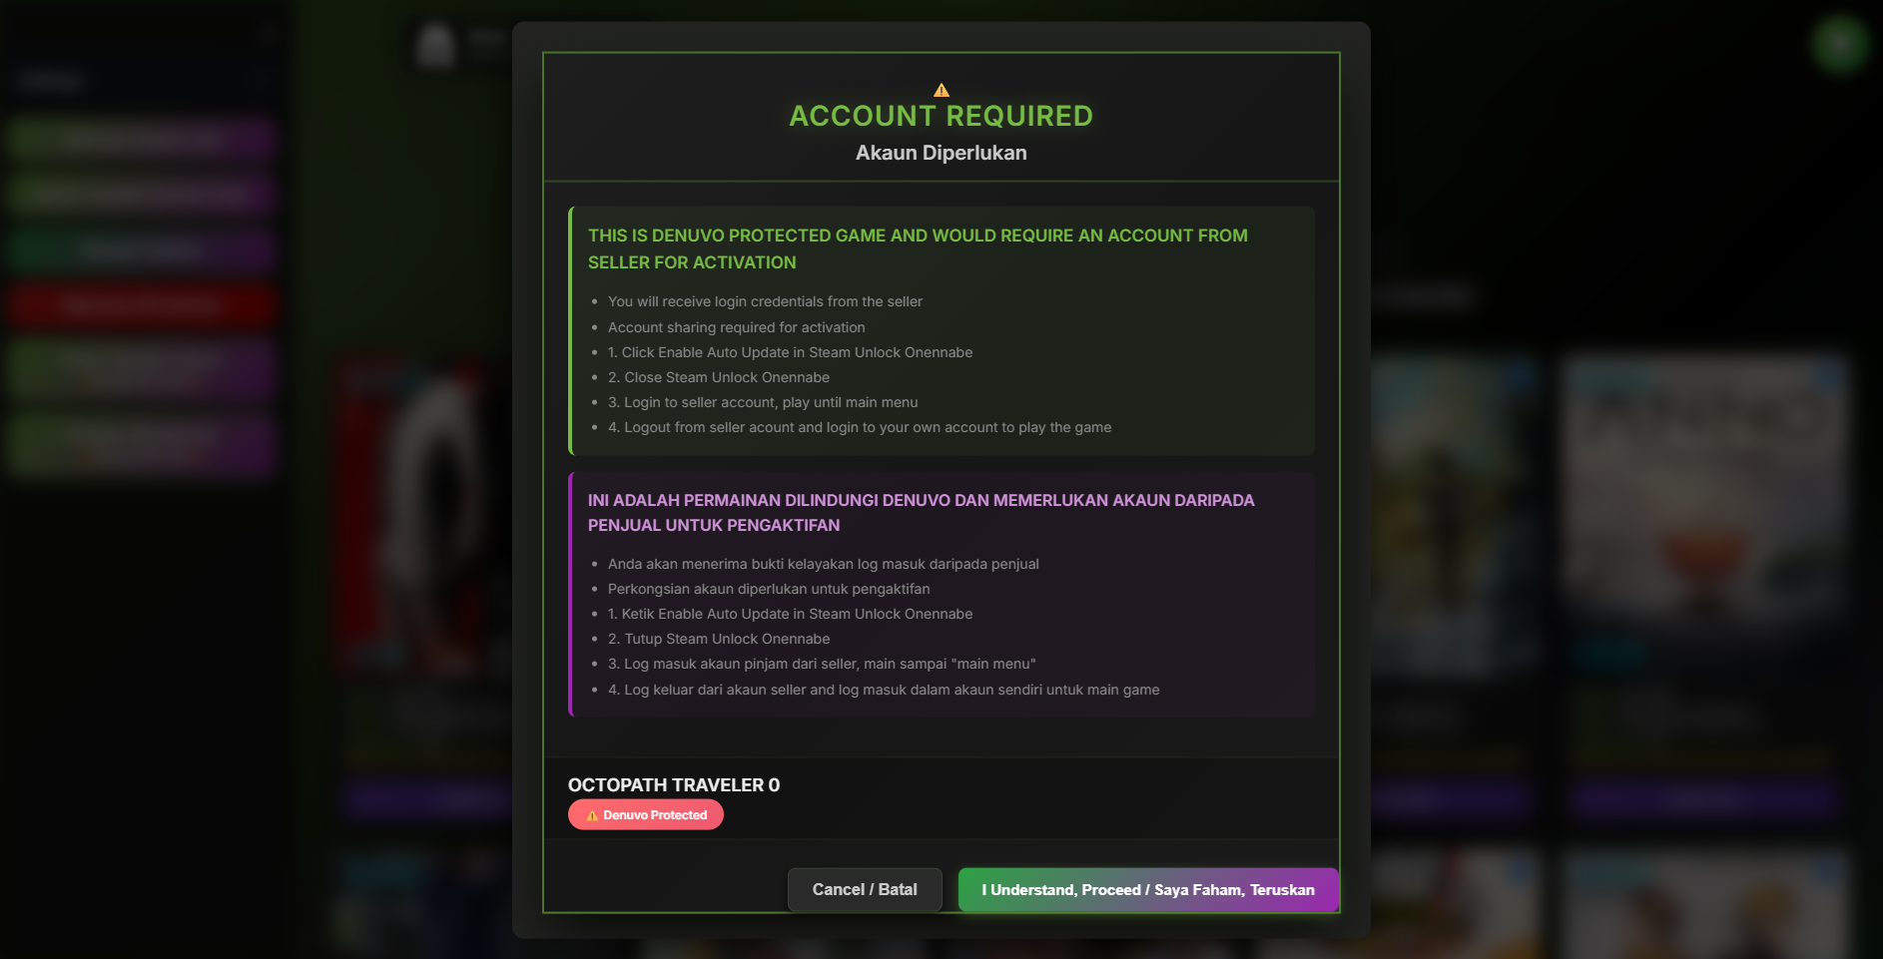Click the blurred red sidebar button

pos(143,305)
